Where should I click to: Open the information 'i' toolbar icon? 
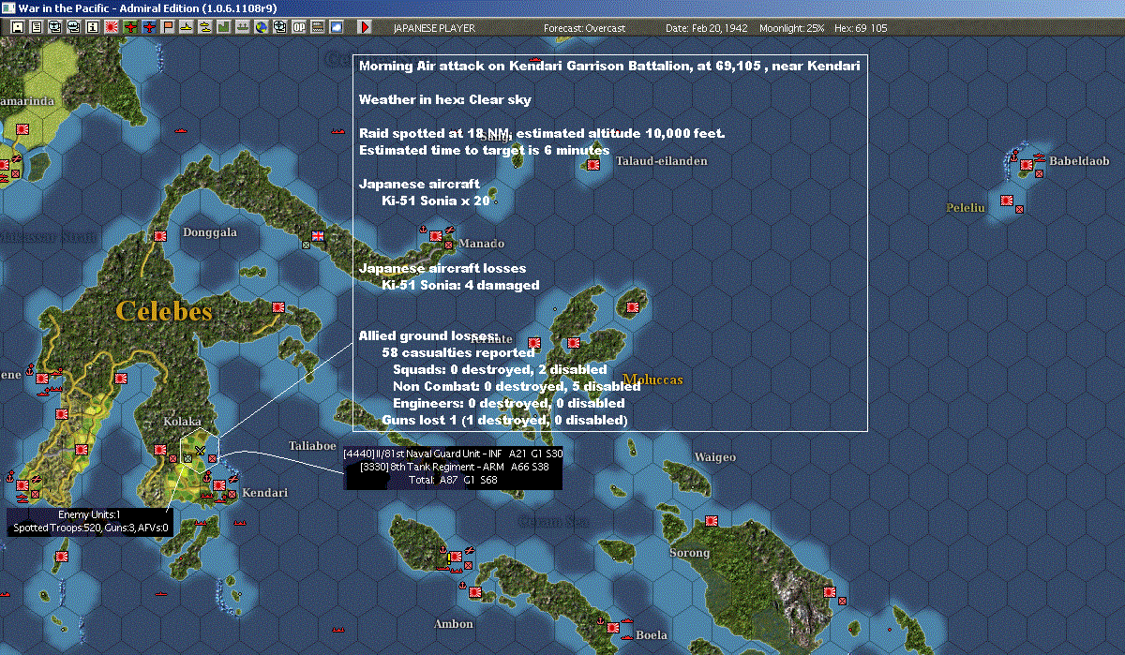pyautogui.click(x=92, y=27)
